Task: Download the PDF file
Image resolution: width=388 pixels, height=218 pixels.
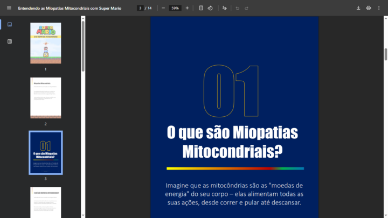Action: 359,8
